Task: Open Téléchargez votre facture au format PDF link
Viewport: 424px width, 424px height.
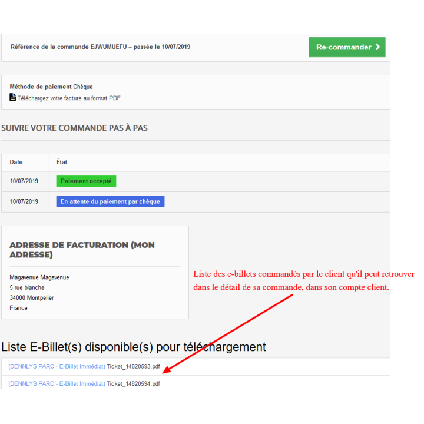Action: tap(69, 98)
